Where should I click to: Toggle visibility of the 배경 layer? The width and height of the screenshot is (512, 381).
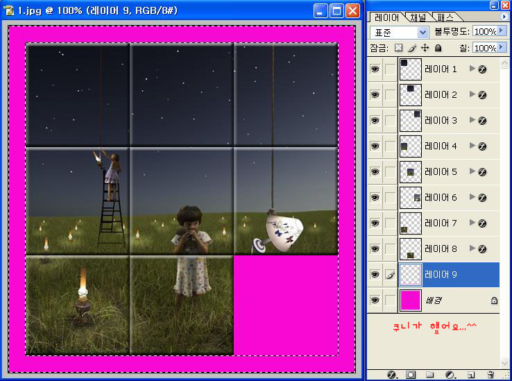[x=375, y=300]
